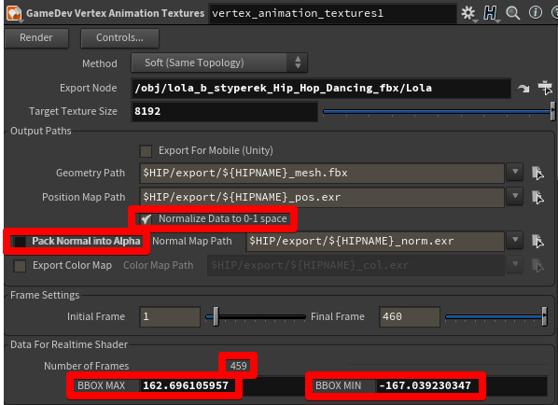Open the Method dropdown Soft (Same Topology)
558x405 pixels.
(x=219, y=63)
